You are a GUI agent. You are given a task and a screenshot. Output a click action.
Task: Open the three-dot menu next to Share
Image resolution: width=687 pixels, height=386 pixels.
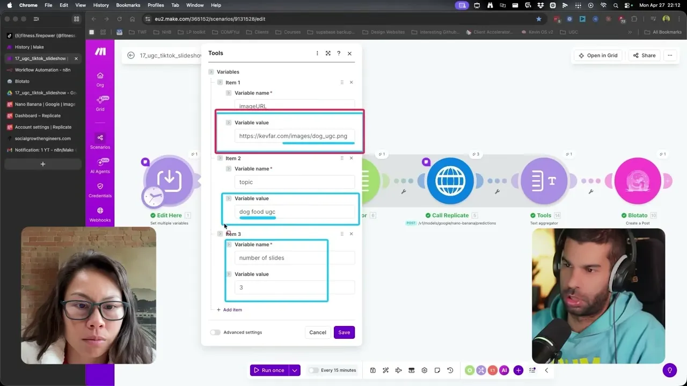670,55
